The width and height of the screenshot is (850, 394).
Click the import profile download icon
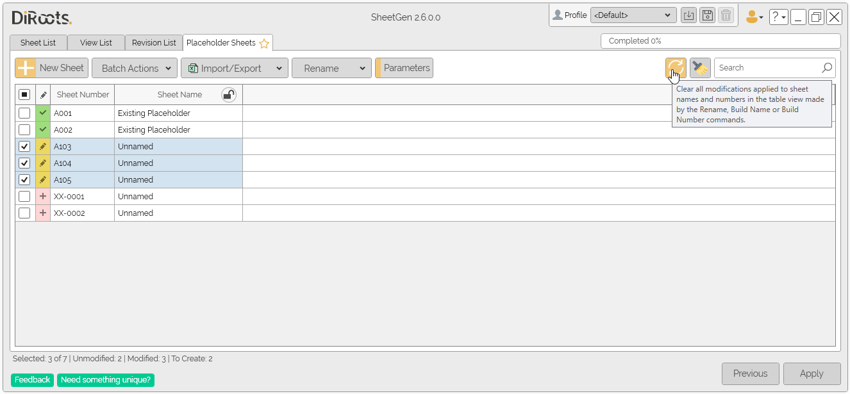point(688,15)
